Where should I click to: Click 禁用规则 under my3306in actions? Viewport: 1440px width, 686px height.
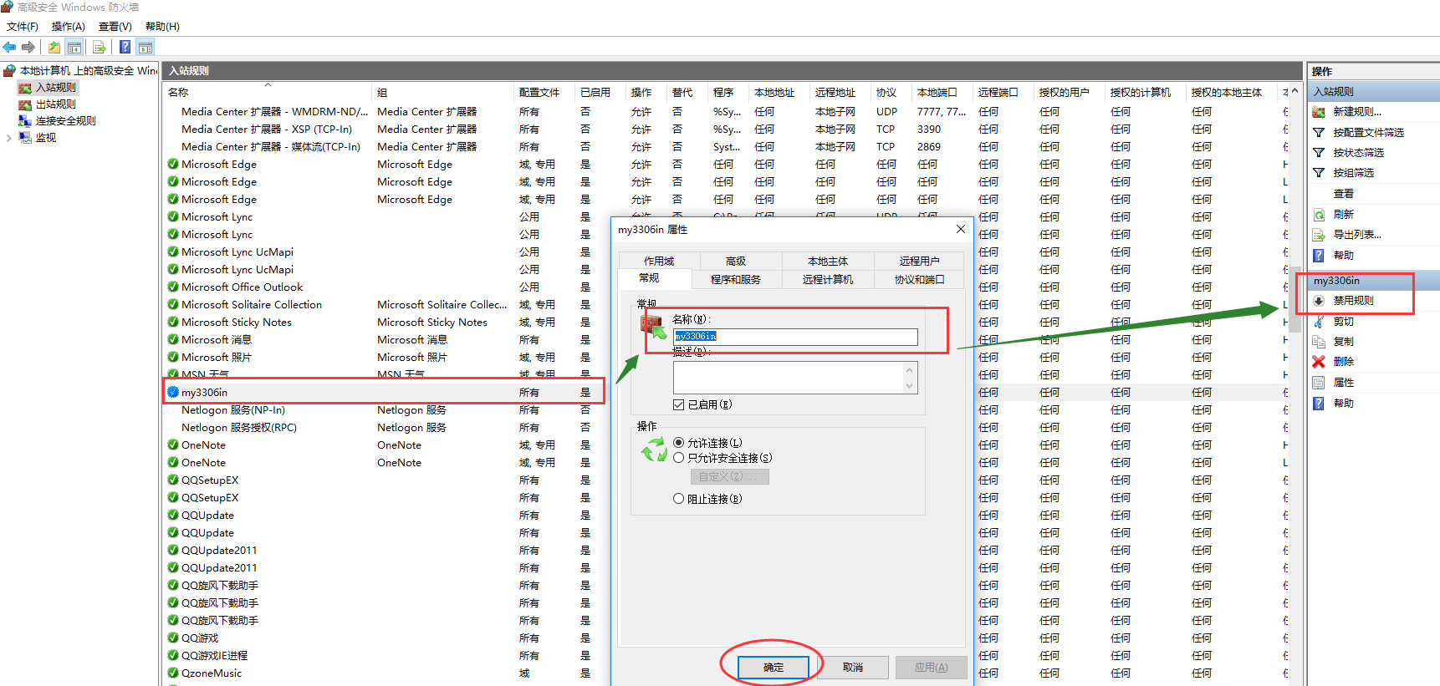pyautogui.click(x=1353, y=300)
